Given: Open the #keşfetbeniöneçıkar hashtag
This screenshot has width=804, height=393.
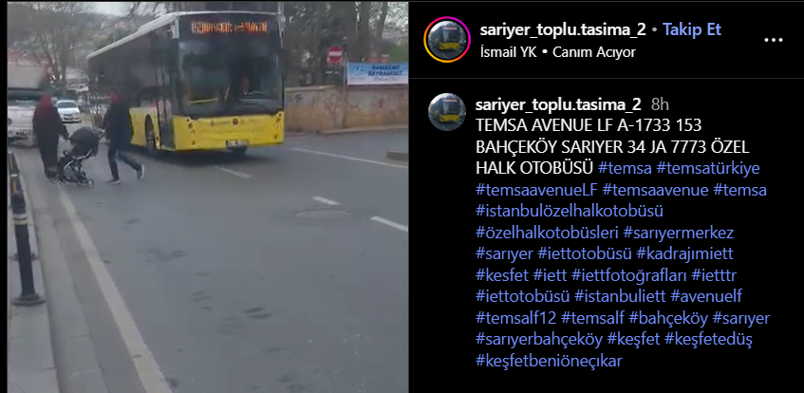Looking at the screenshot, I should click(x=549, y=361).
